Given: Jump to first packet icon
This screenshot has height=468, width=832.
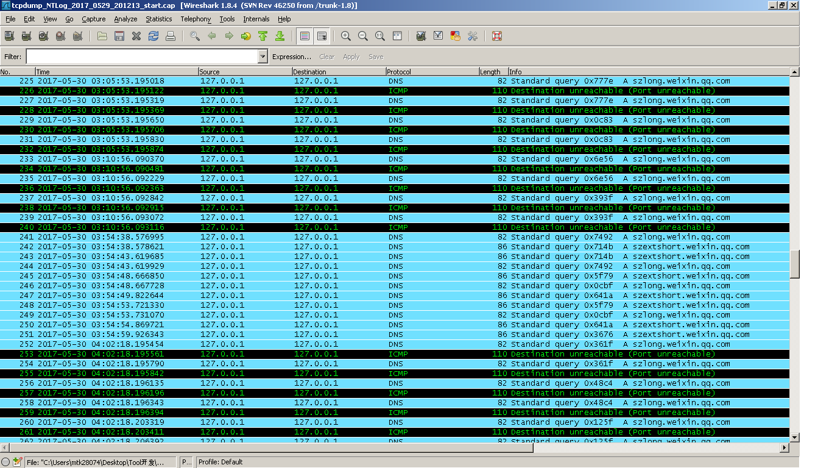Looking at the screenshot, I should point(263,36).
